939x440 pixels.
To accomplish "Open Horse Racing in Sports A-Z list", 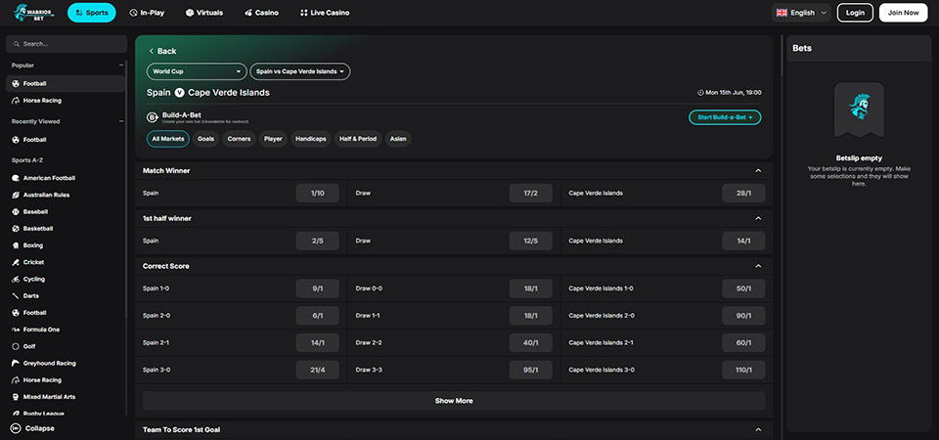I will point(66,379).
